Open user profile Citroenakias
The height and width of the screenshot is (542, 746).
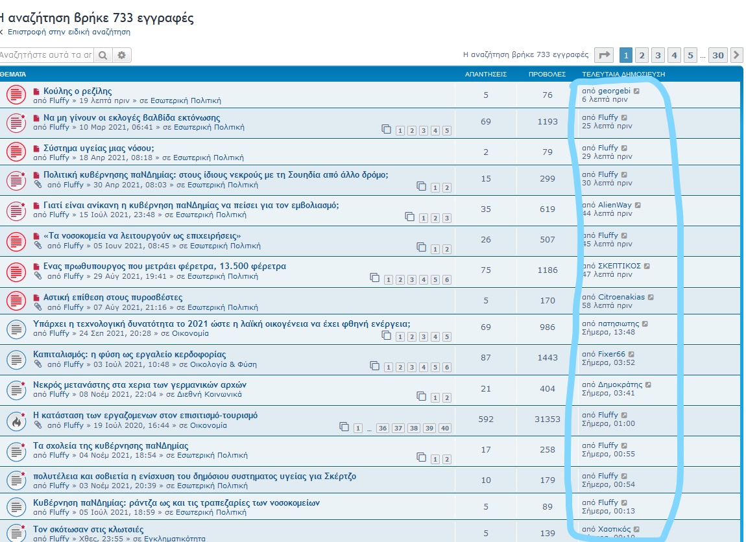[621, 297]
